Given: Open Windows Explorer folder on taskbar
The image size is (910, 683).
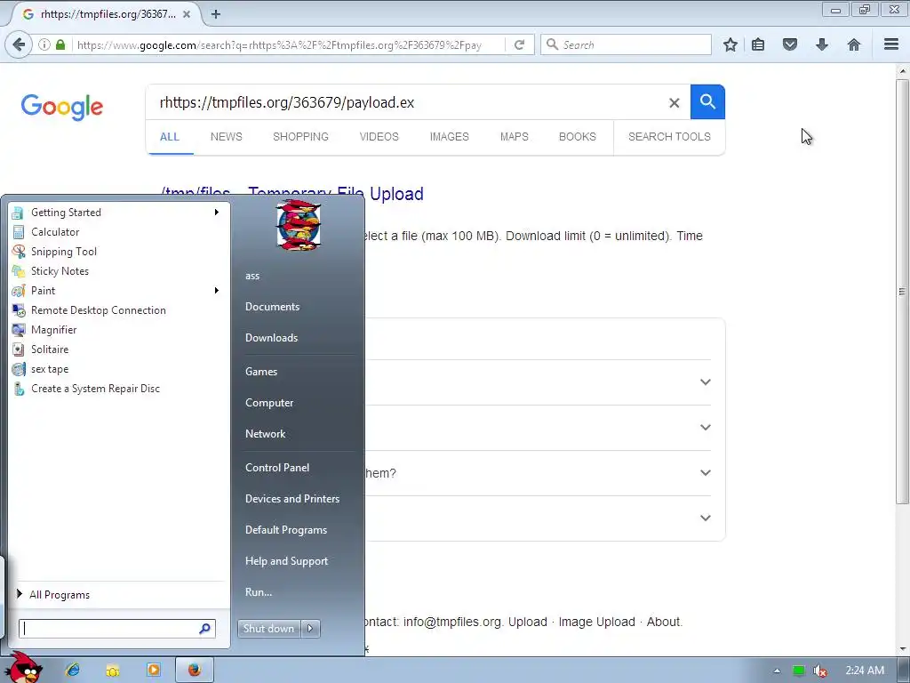Looking at the screenshot, I should coord(113,671).
